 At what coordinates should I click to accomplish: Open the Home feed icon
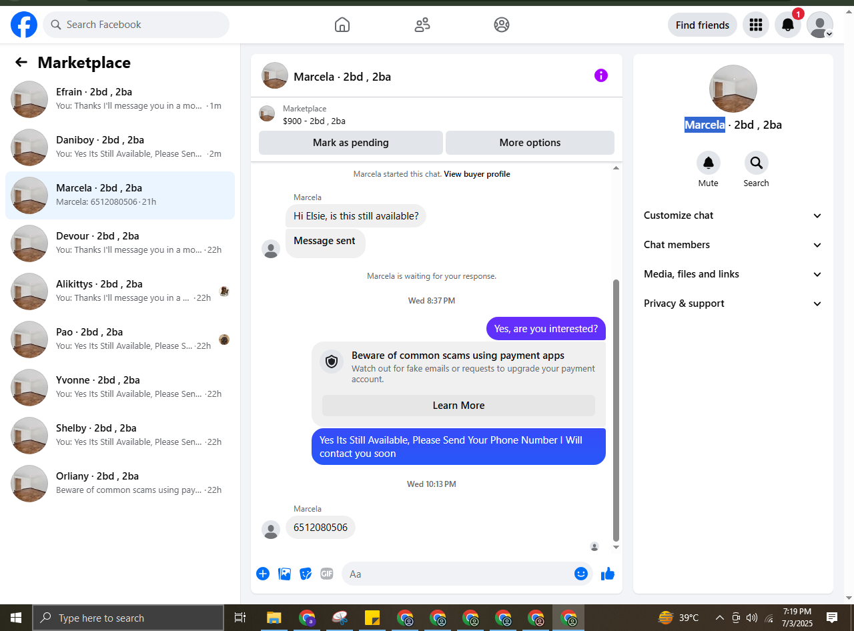[x=342, y=25]
